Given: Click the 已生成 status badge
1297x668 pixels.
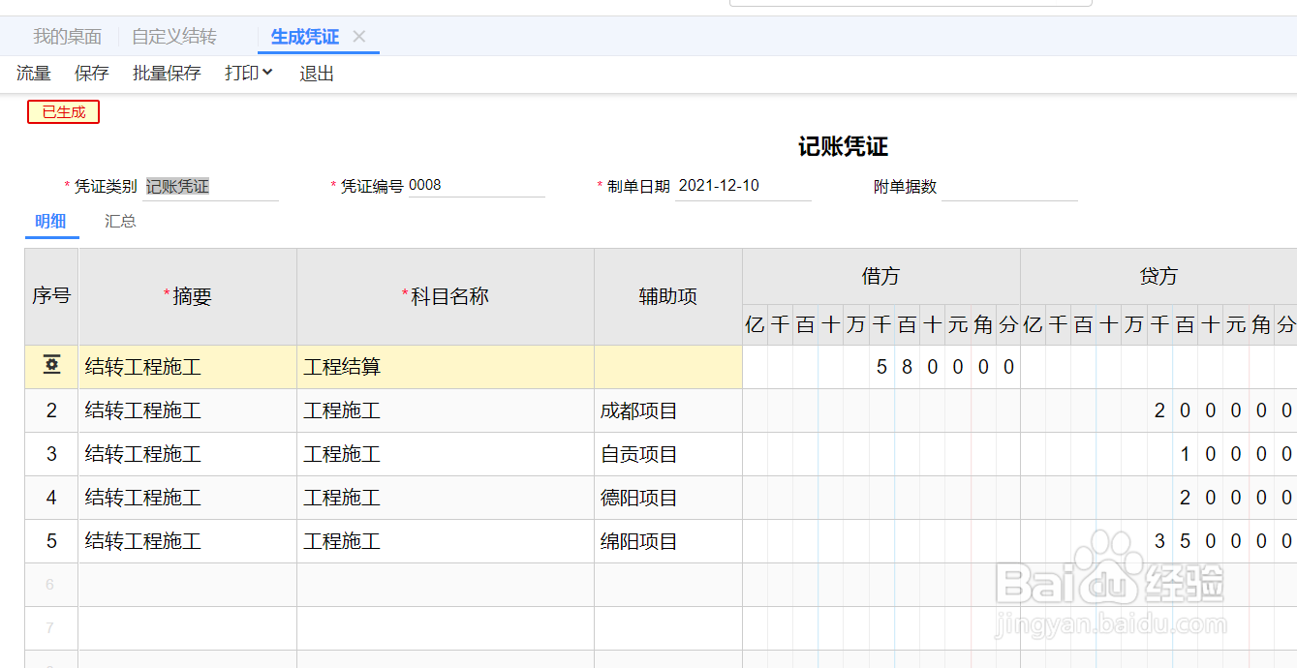Looking at the screenshot, I should click(x=64, y=112).
